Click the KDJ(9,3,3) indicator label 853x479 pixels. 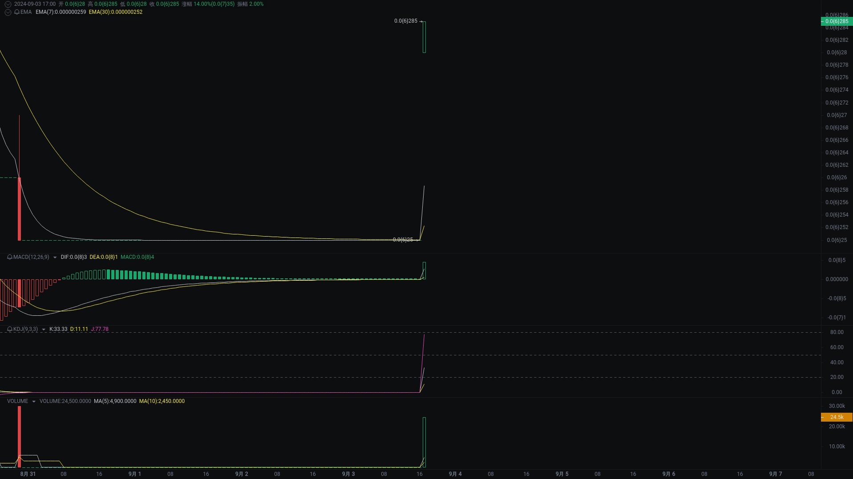click(26, 329)
